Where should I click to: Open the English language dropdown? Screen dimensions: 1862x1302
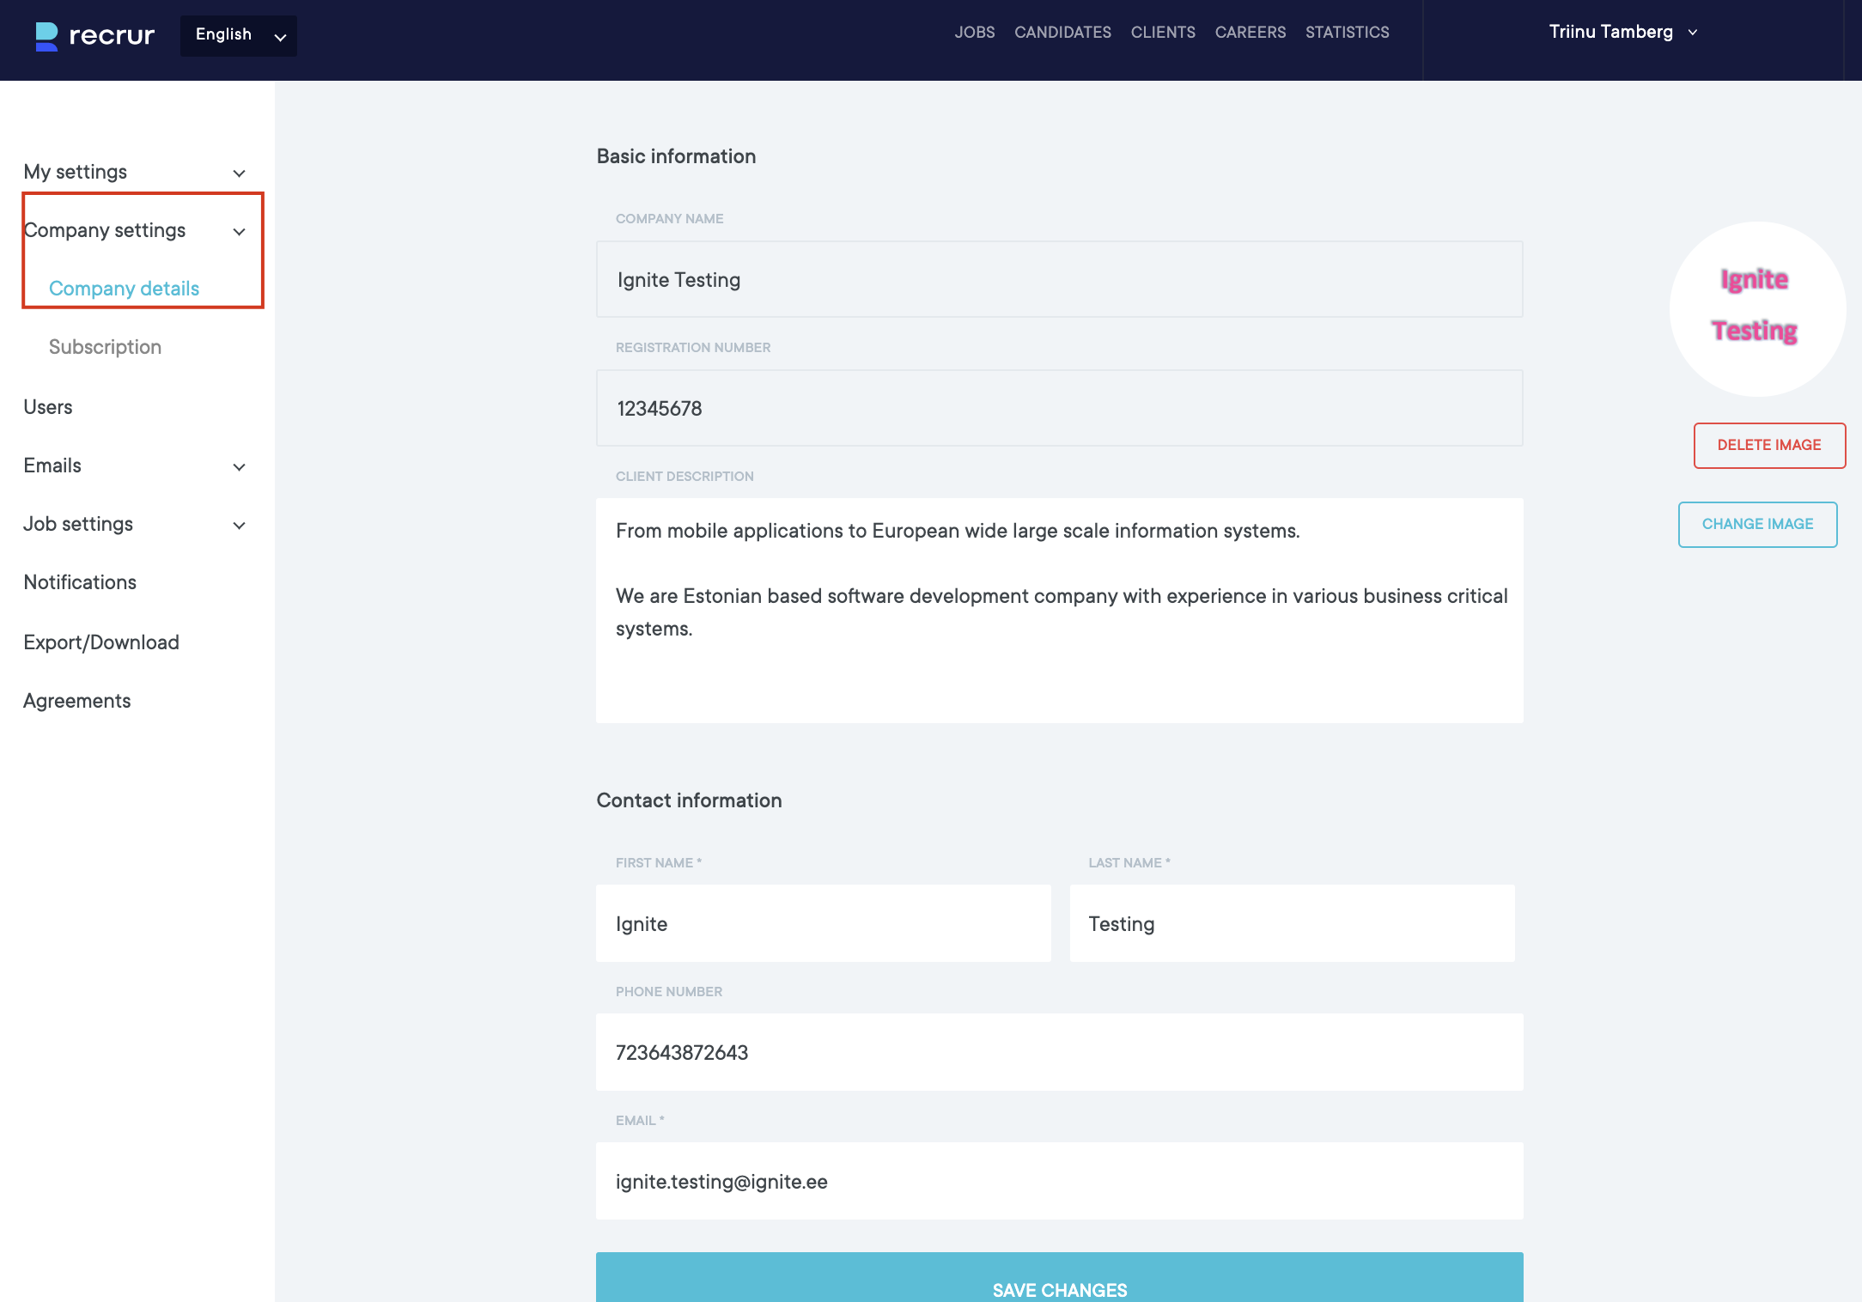click(x=238, y=35)
